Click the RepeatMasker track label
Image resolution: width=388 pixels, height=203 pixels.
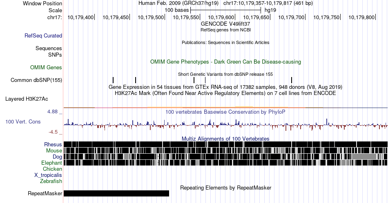(45, 193)
